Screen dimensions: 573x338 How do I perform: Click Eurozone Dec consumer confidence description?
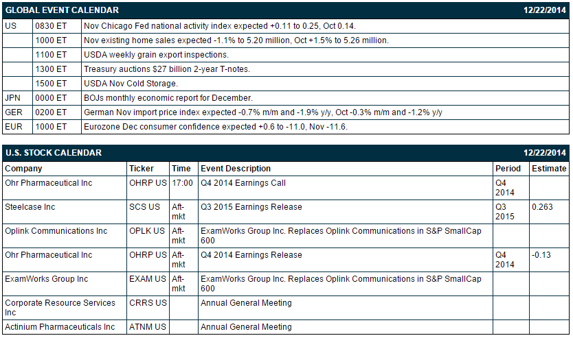point(216,127)
